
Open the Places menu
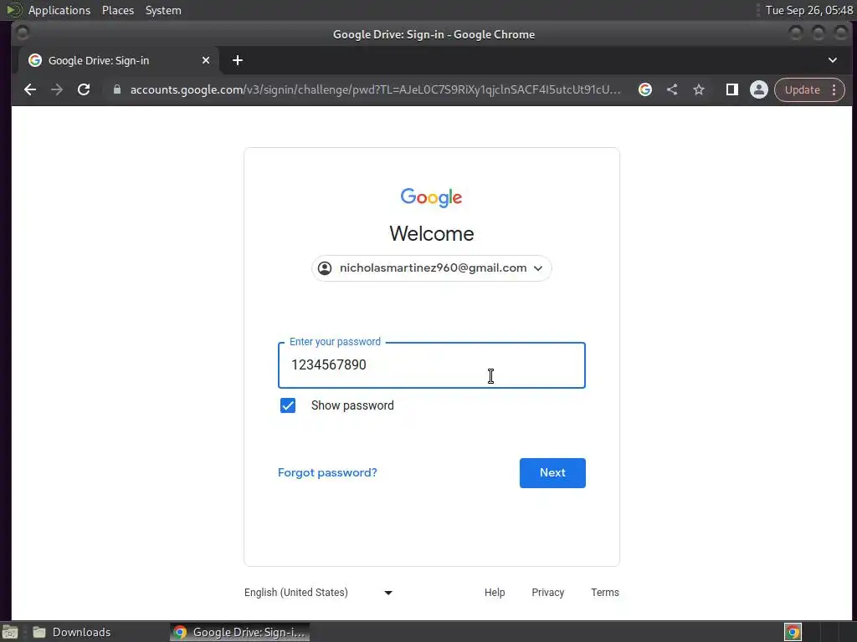[x=118, y=10]
